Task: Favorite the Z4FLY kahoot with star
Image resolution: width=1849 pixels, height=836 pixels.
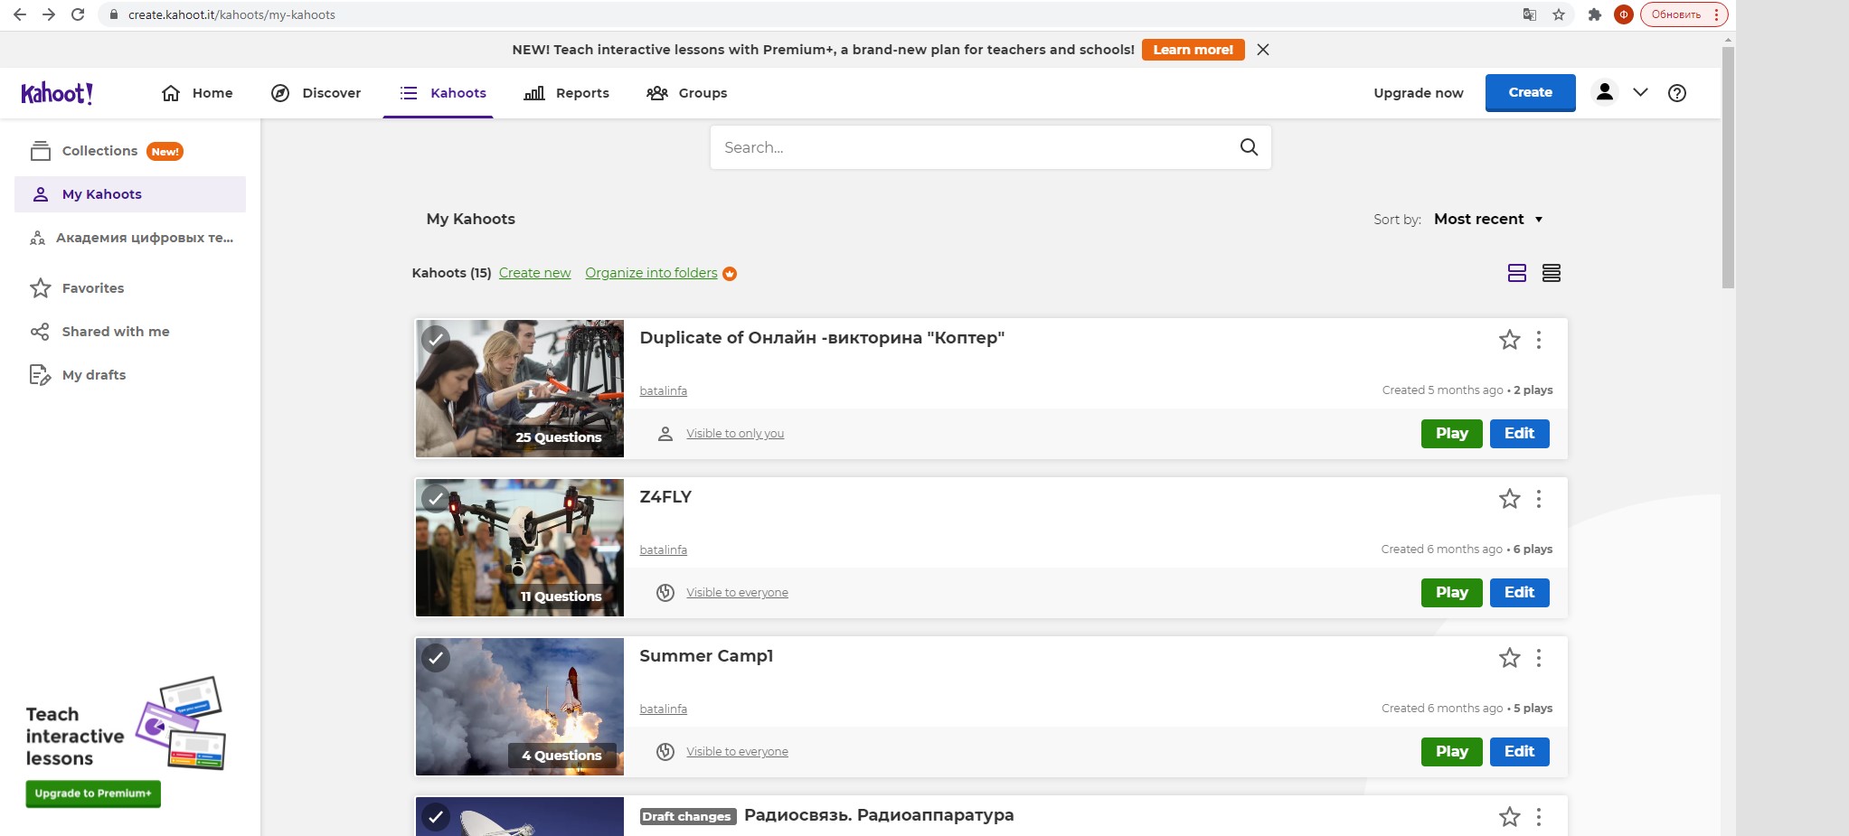Action: 1510,499
